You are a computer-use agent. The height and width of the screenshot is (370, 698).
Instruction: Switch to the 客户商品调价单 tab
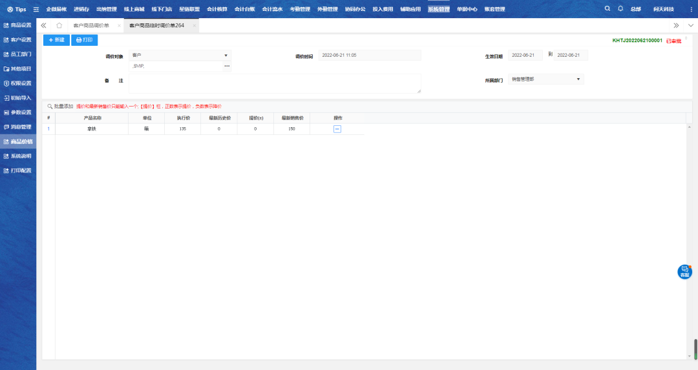(x=90, y=25)
